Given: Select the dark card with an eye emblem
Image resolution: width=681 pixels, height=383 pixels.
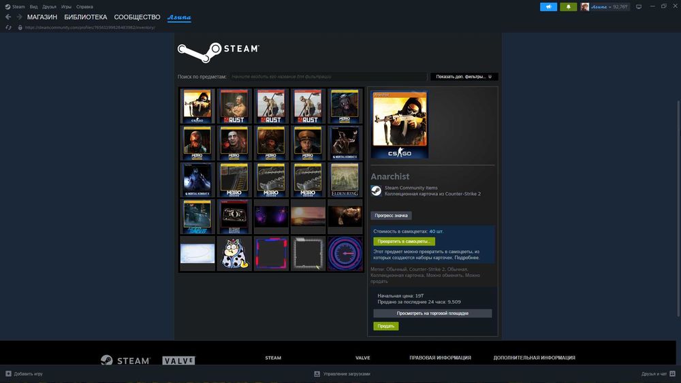Looking at the screenshot, I should [x=234, y=217].
